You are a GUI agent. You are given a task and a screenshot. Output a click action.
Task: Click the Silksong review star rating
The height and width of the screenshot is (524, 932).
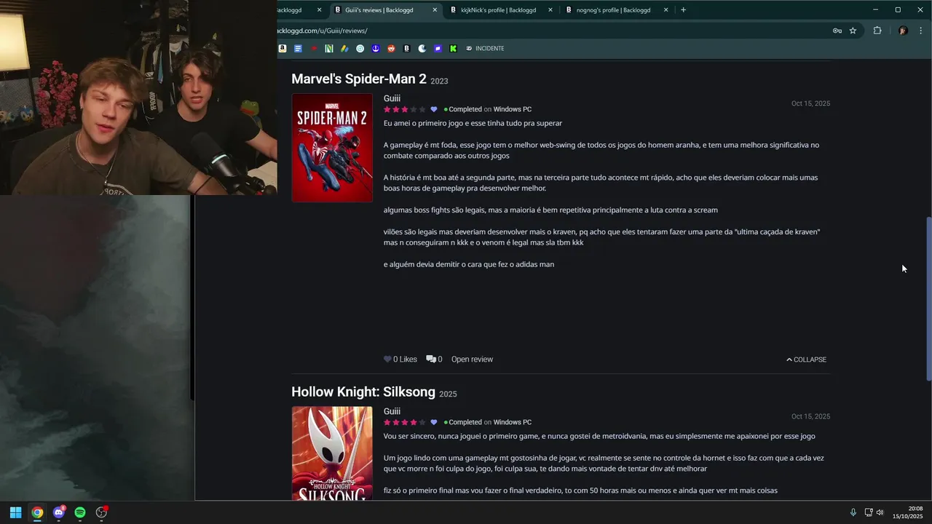click(405, 422)
